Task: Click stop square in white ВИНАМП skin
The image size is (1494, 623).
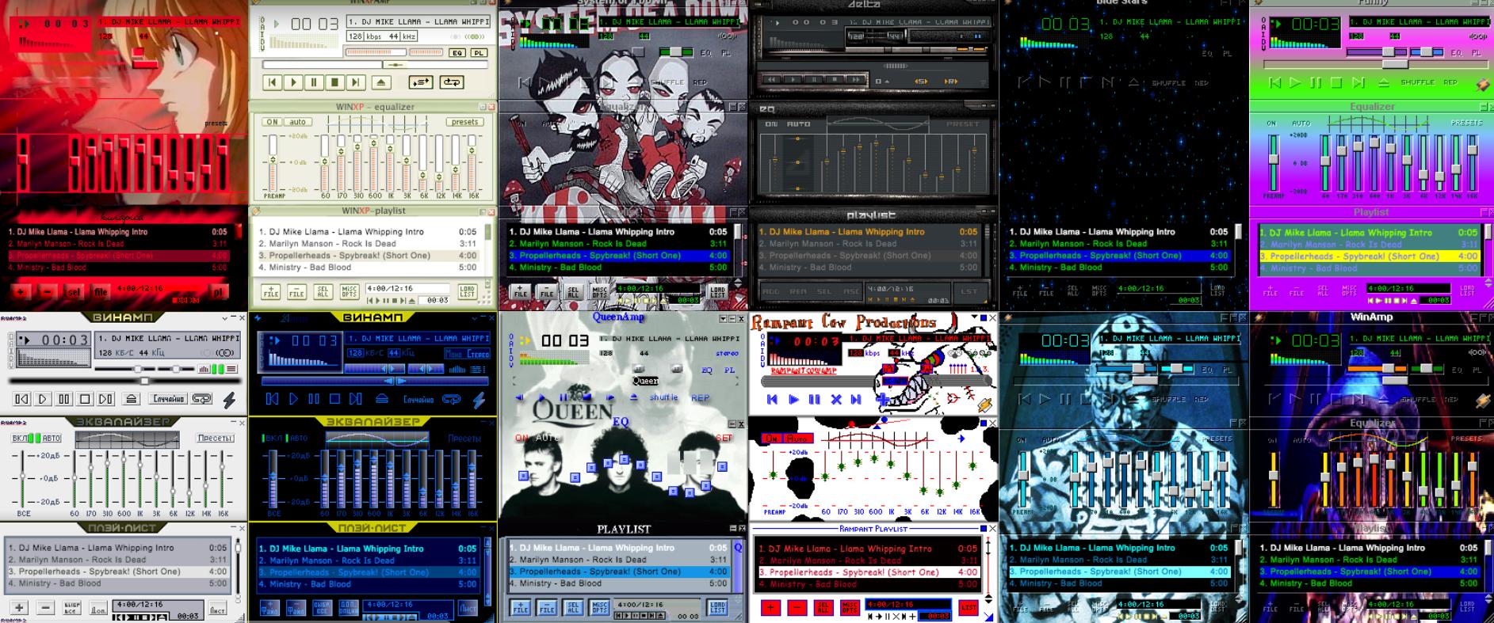Action: click(x=85, y=399)
